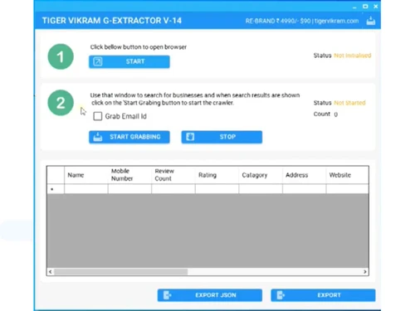Select the Website column header
Screen dimensions: 415x311
[347, 175]
